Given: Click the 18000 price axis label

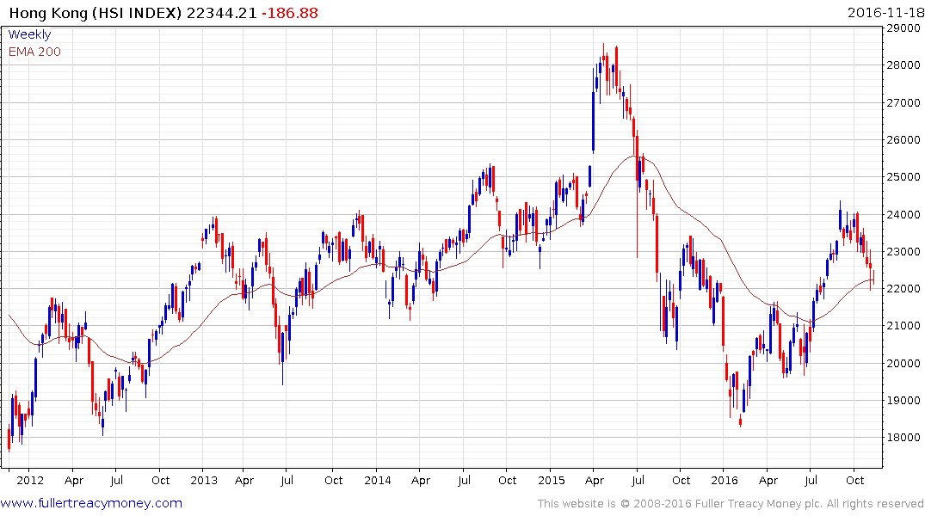Looking at the screenshot, I should (x=903, y=438).
